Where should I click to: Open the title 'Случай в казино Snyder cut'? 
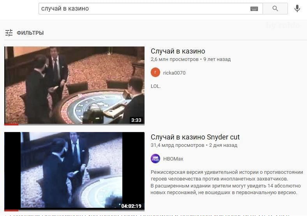[x=195, y=137]
